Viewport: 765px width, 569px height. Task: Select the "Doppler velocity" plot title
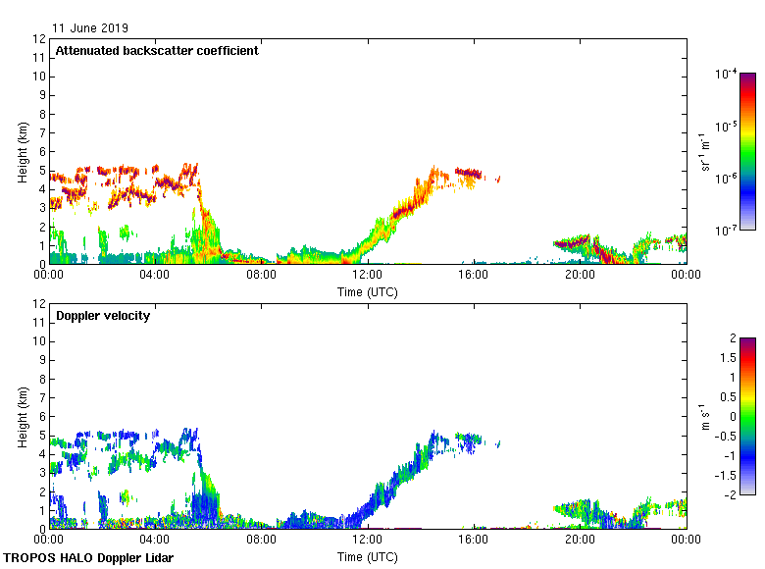103,316
